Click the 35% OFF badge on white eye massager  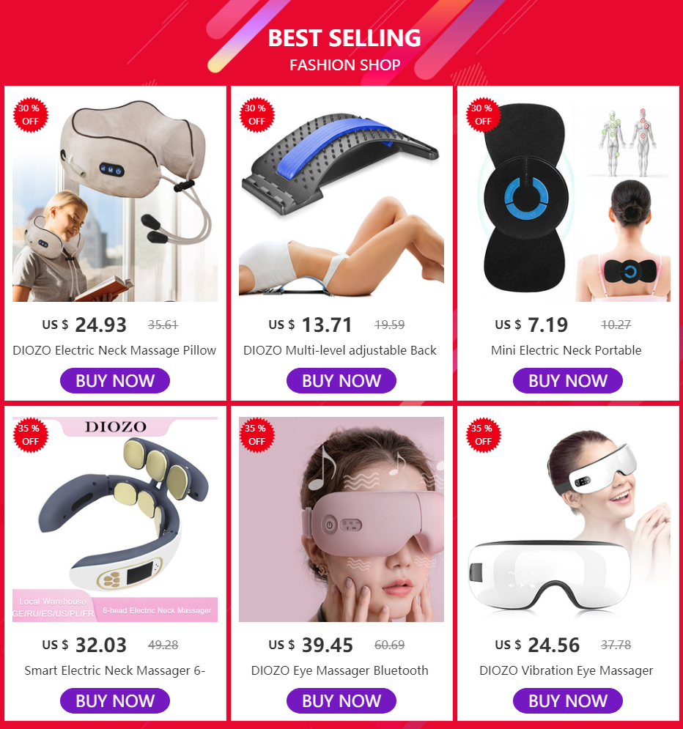pyautogui.click(x=483, y=435)
